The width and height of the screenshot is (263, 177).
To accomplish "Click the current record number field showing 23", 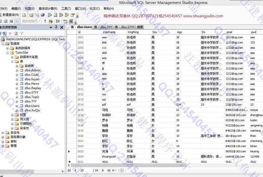I will pos(85,170).
